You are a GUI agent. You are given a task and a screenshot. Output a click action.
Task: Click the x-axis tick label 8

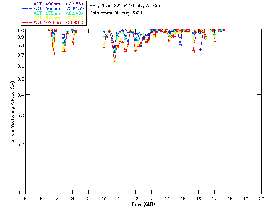coord(73,199)
